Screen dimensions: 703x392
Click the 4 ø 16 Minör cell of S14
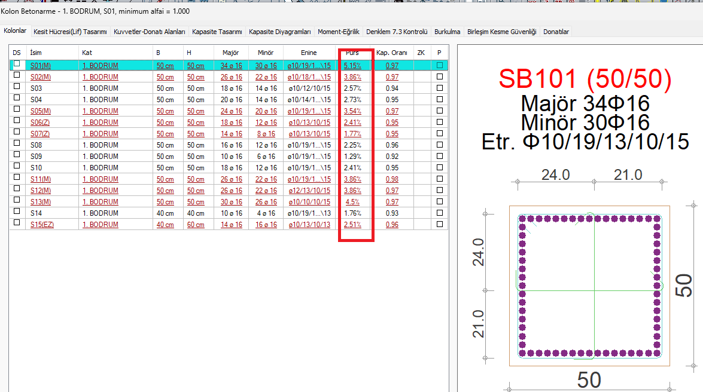pyautogui.click(x=266, y=213)
